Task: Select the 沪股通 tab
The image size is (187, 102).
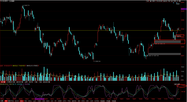Action: 108,101
